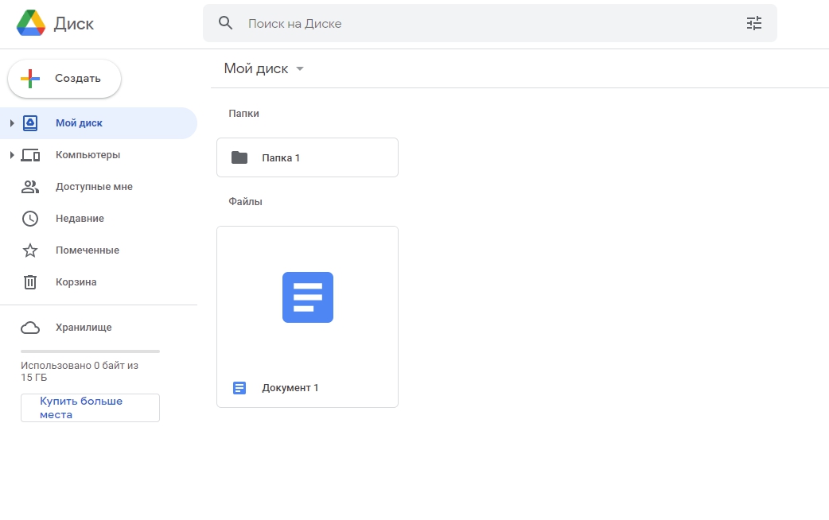
Task: Open Документ 1 large preview thumbnail
Action: pos(308,297)
